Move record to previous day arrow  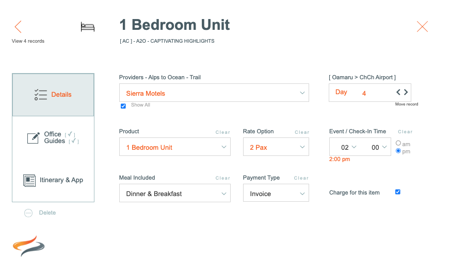click(x=398, y=92)
